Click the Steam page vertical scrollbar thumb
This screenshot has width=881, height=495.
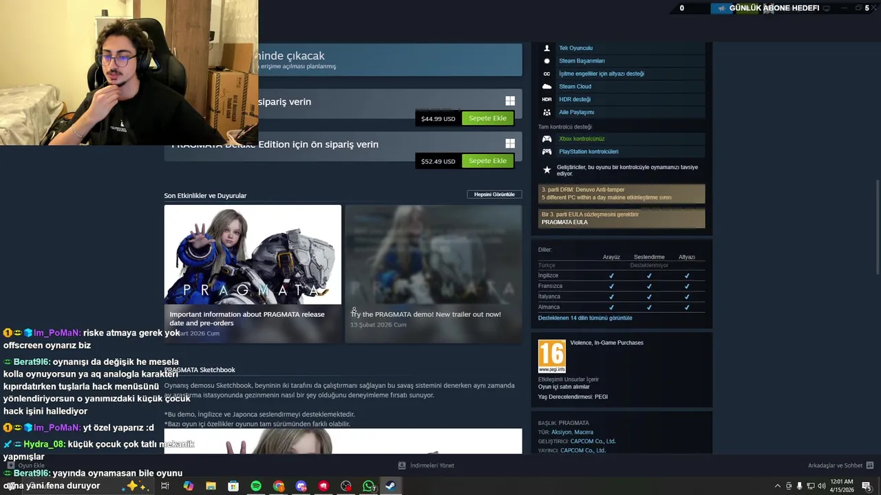[x=877, y=227]
